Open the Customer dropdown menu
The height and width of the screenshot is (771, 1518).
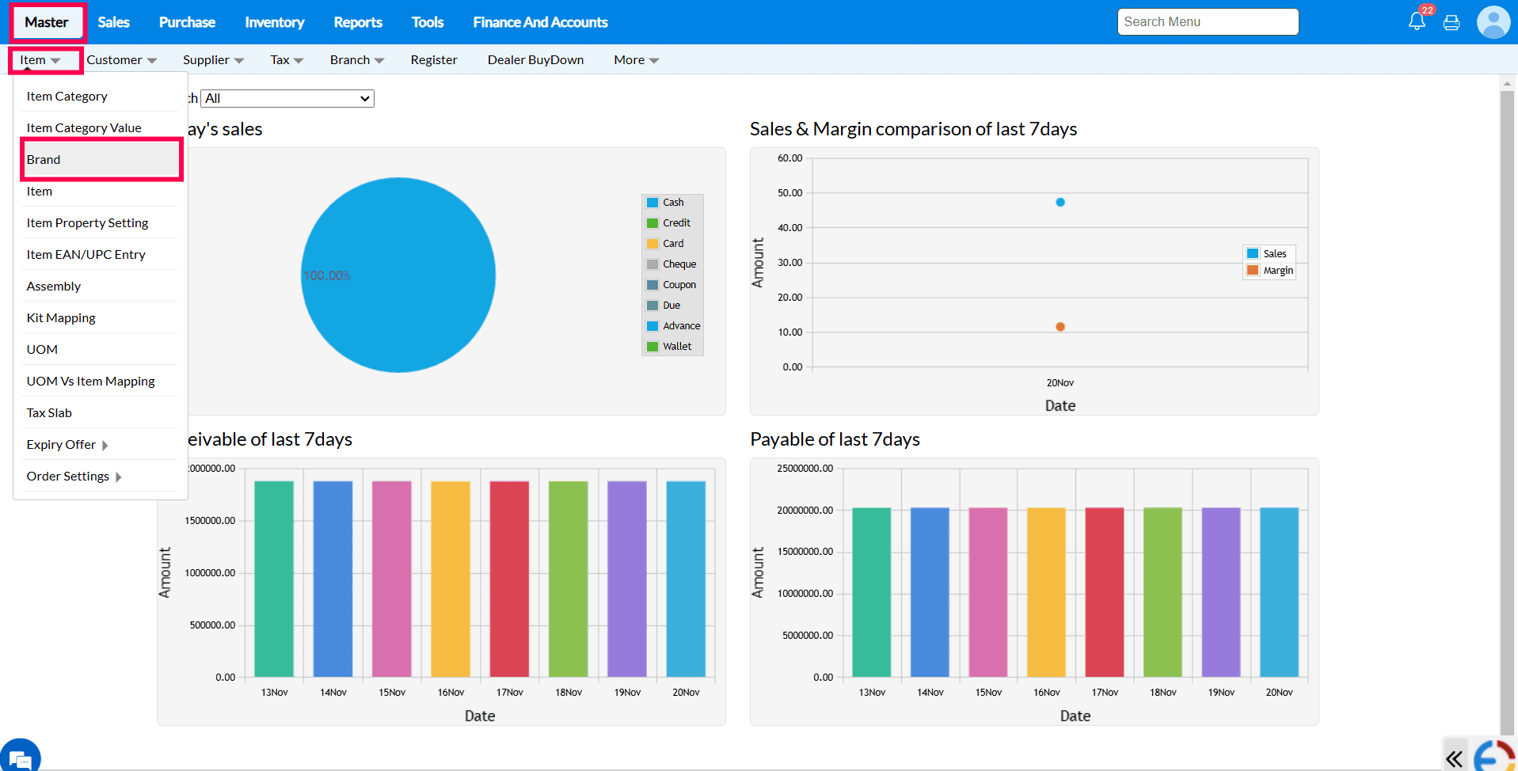point(121,60)
